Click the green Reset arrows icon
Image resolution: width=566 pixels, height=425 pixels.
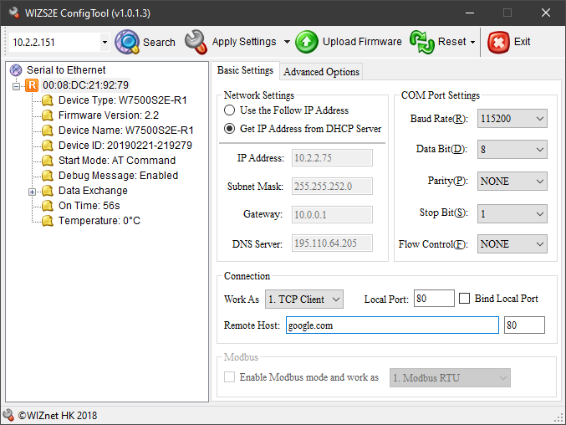click(x=421, y=42)
